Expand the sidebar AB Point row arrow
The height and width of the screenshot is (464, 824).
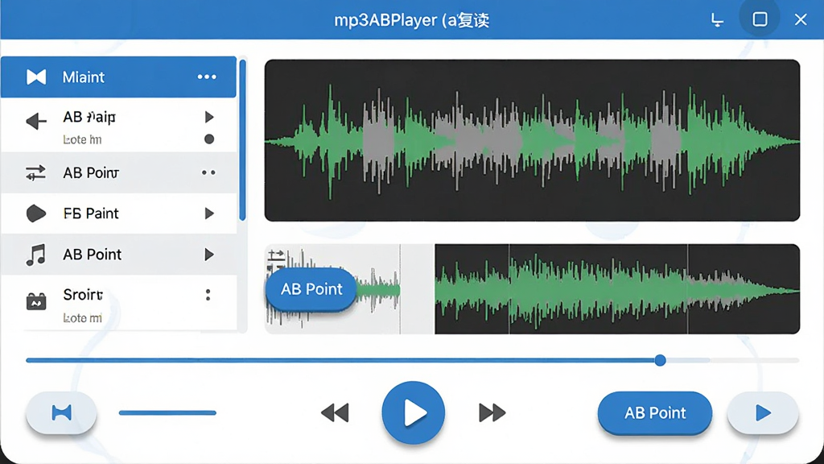point(209,255)
